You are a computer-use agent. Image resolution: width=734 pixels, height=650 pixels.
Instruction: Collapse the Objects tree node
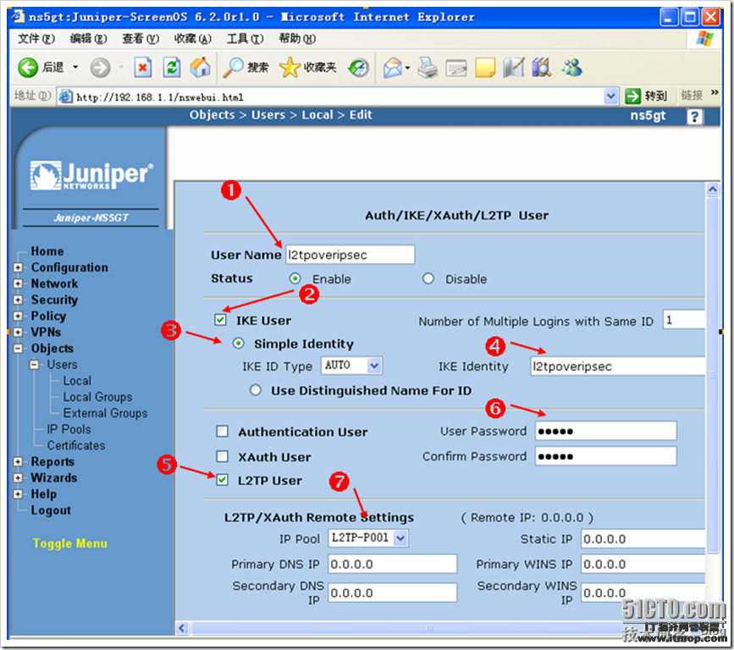coord(18,349)
